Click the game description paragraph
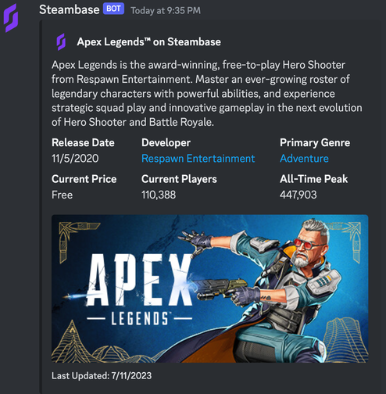Screen dimensions: 386x394 tap(207, 94)
